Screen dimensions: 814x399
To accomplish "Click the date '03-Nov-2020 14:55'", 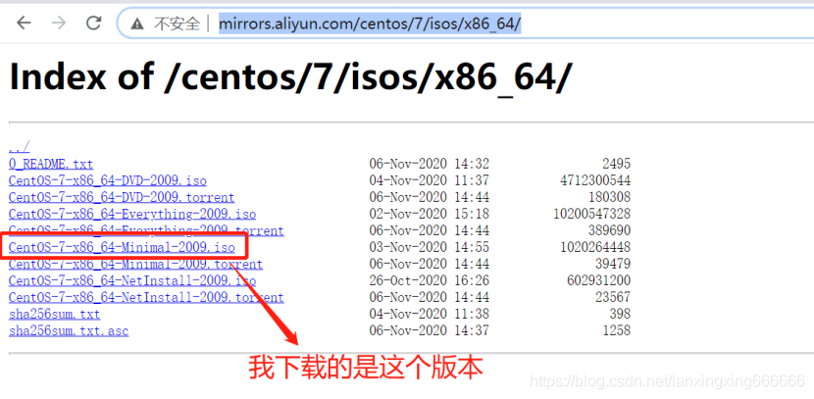I will click(x=430, y=247).
